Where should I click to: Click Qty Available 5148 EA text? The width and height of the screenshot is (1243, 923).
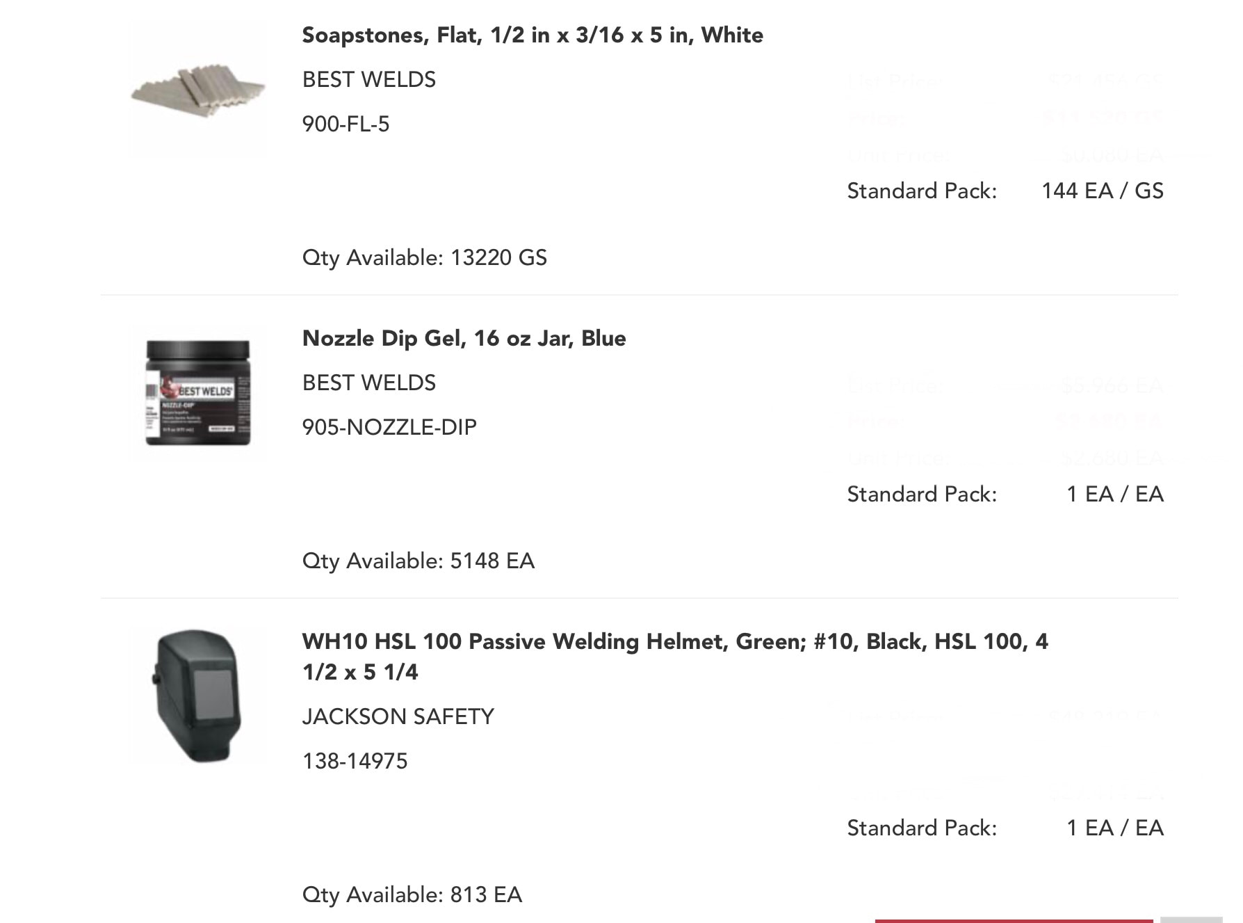418,561
